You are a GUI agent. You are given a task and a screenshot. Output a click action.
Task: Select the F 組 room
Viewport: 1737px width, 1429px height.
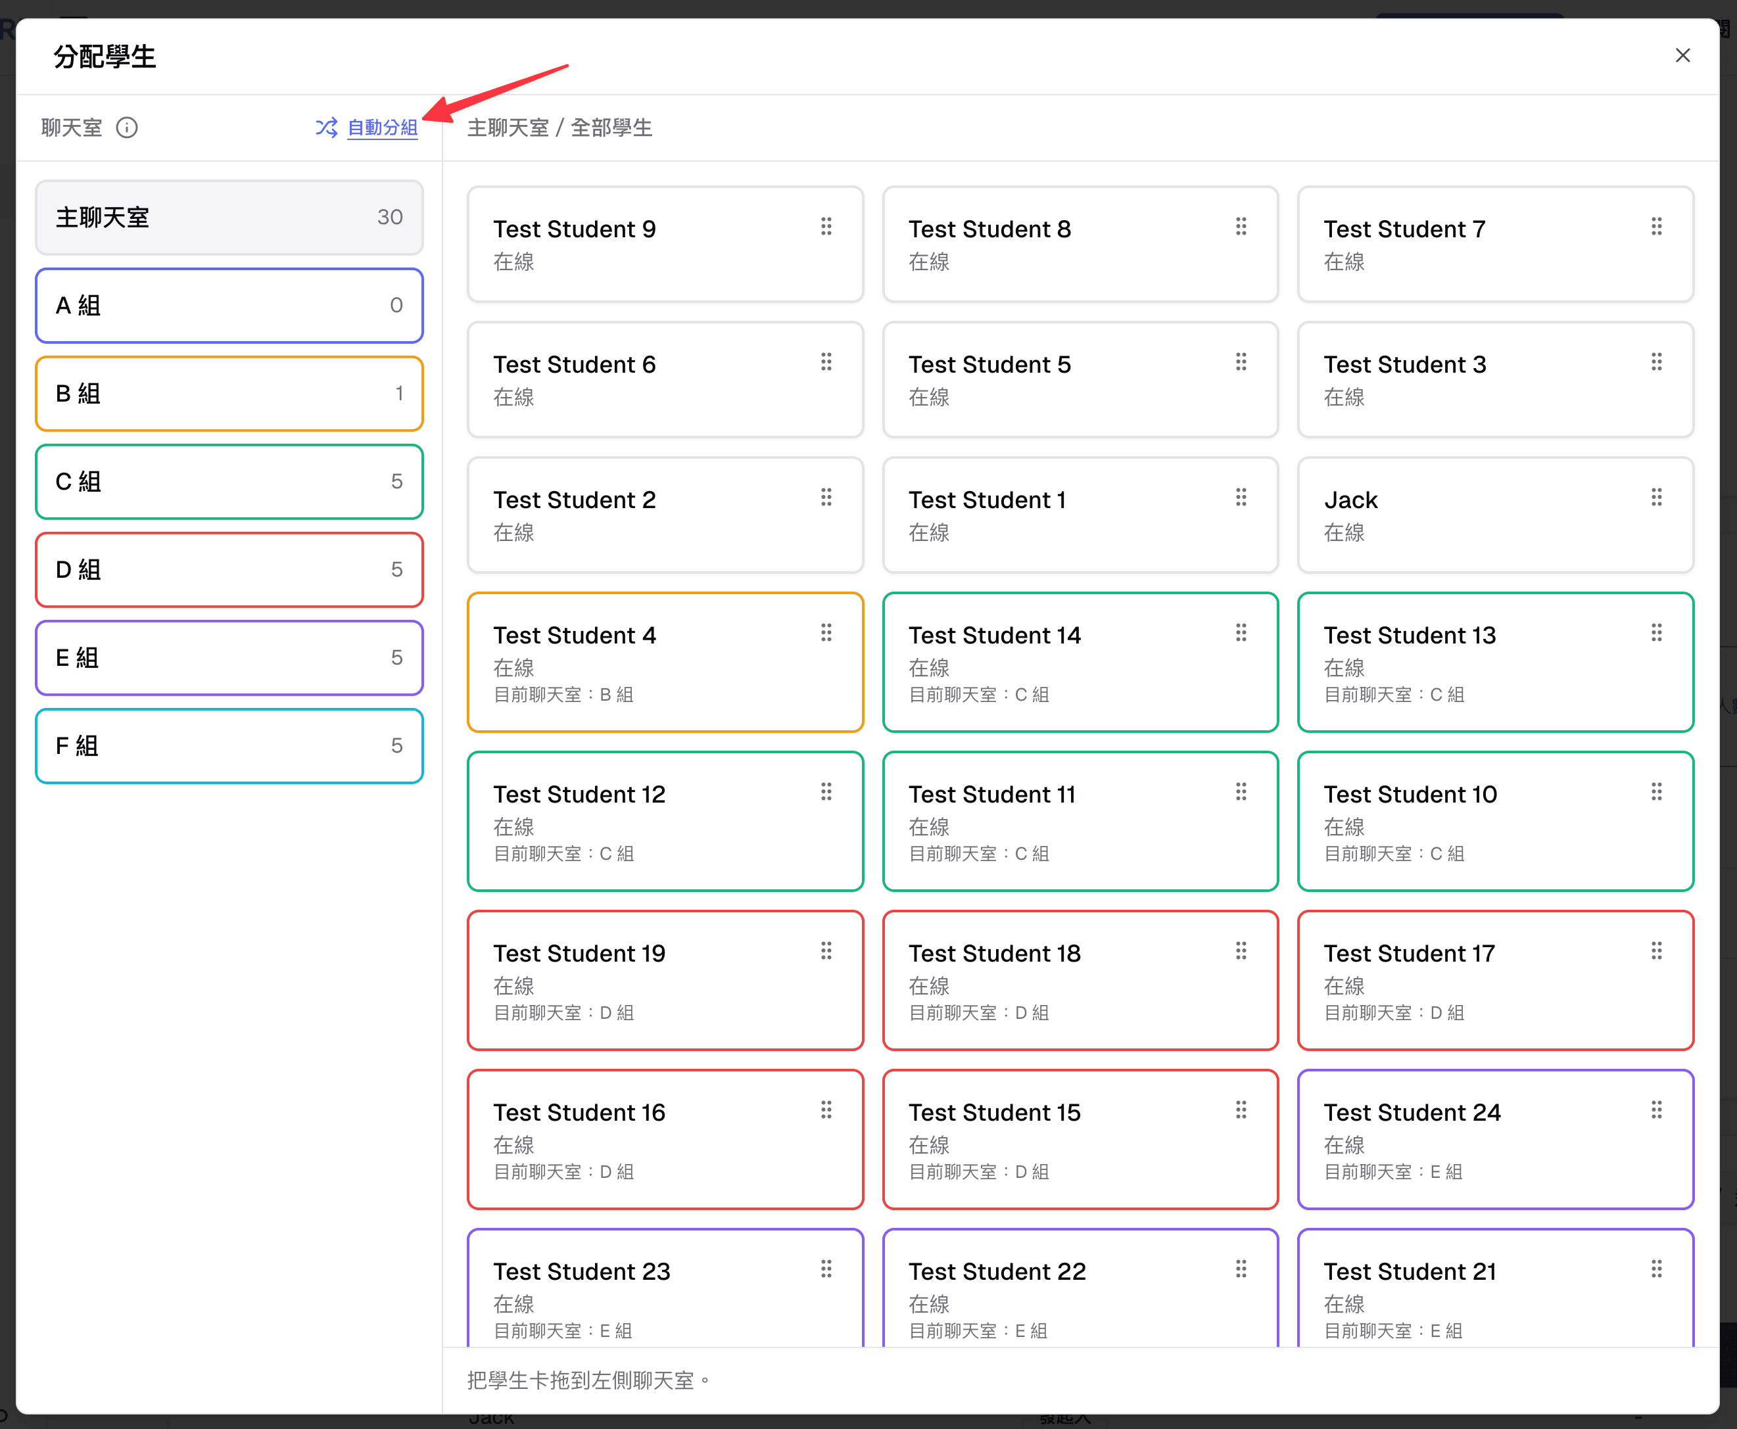click(x=229, y=746)
